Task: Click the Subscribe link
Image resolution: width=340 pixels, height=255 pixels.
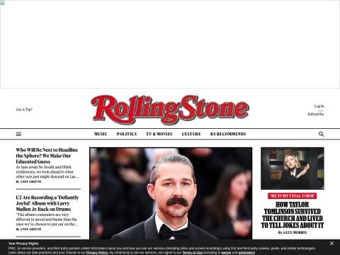Action: point(316,114)
